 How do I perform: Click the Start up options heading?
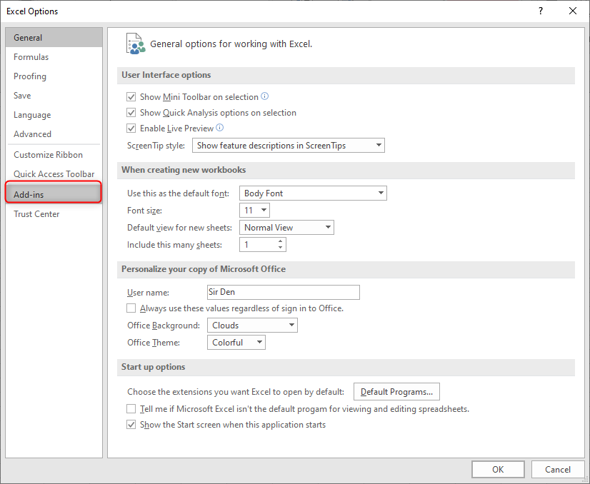click(x=153, y=367)
